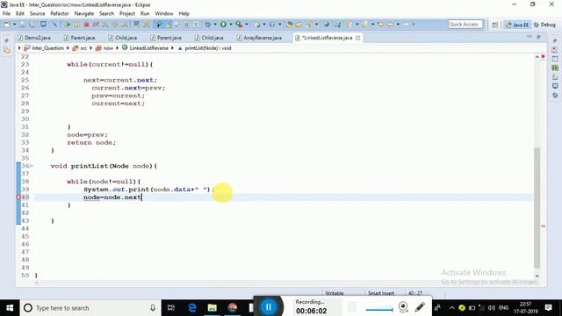Switch to the ArrayReverse.java editor tab
562x316 pixels.
coord(259,38)
